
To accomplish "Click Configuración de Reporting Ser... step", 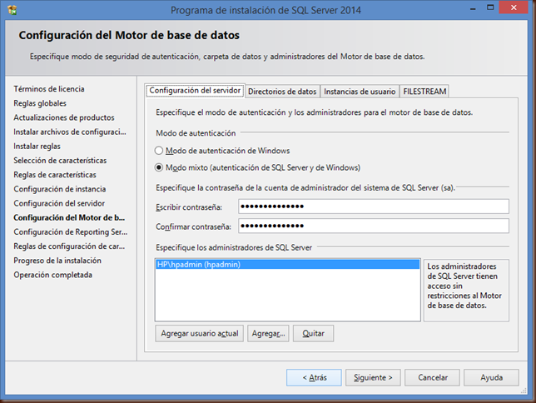I will pyautogui.click(x=71, y=232).
